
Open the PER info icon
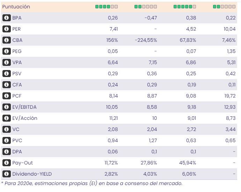click(x=6, y=29)
